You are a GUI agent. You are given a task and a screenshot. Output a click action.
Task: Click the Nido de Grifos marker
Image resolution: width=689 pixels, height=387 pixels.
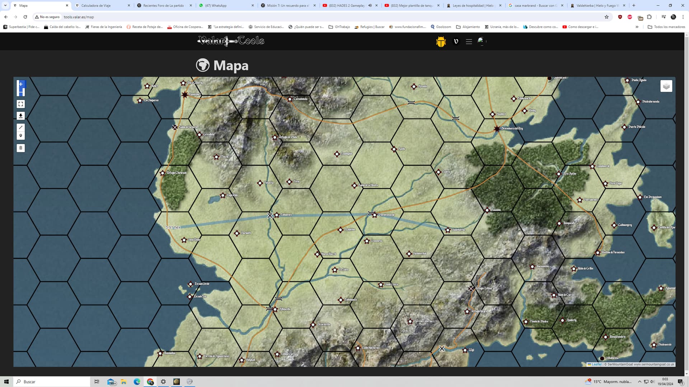(574, 269)
